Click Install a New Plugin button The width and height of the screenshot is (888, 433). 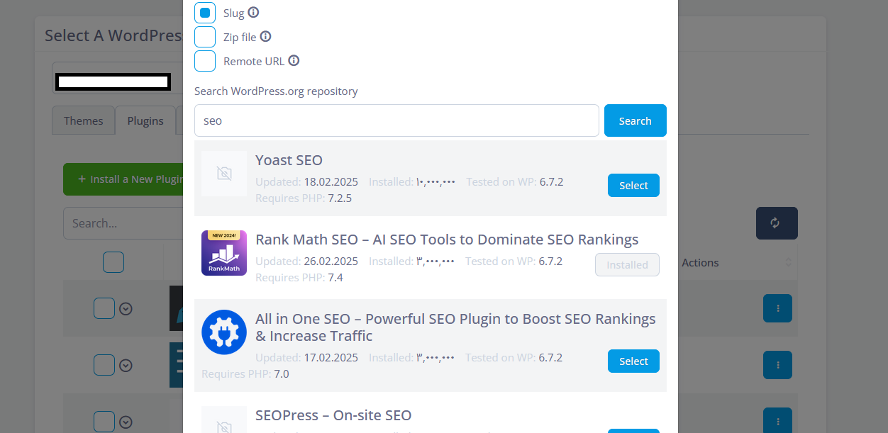pos(123,179)
